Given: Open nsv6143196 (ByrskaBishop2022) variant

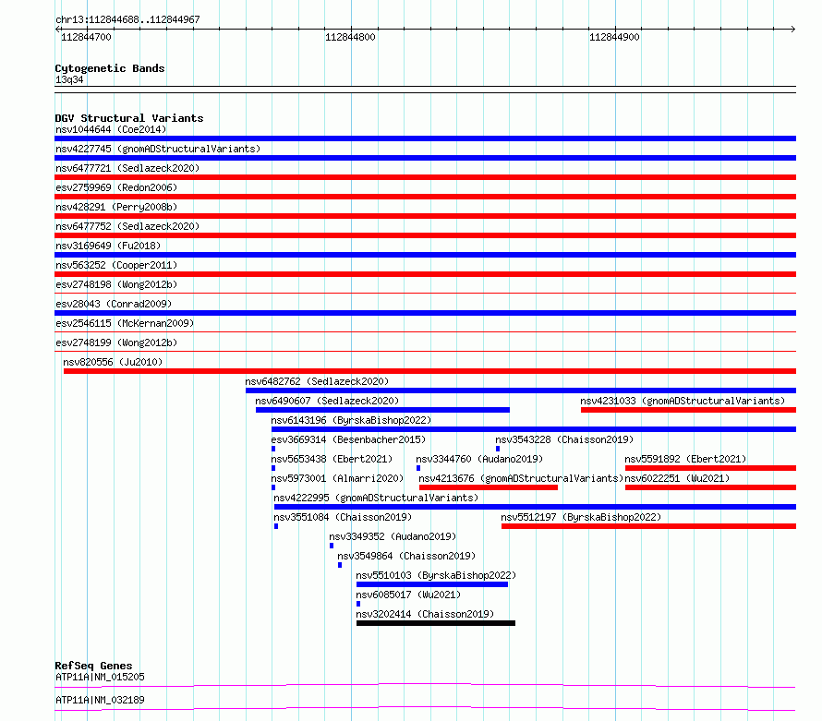Looking at the screenshot, I should point(351,420).
